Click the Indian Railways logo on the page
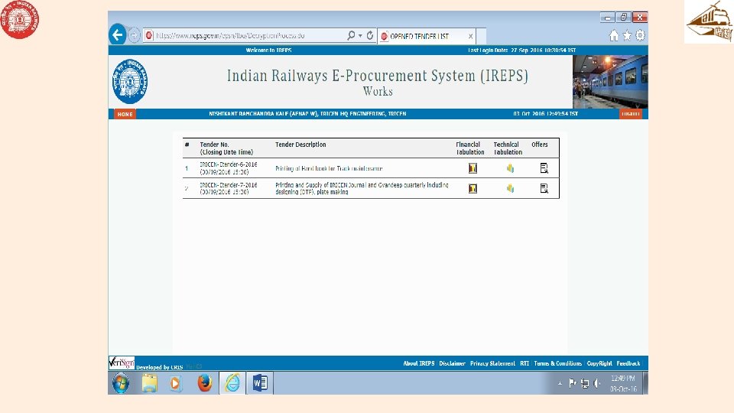The height and width of the screenshot is (413, 734). [x=130, y=82]
